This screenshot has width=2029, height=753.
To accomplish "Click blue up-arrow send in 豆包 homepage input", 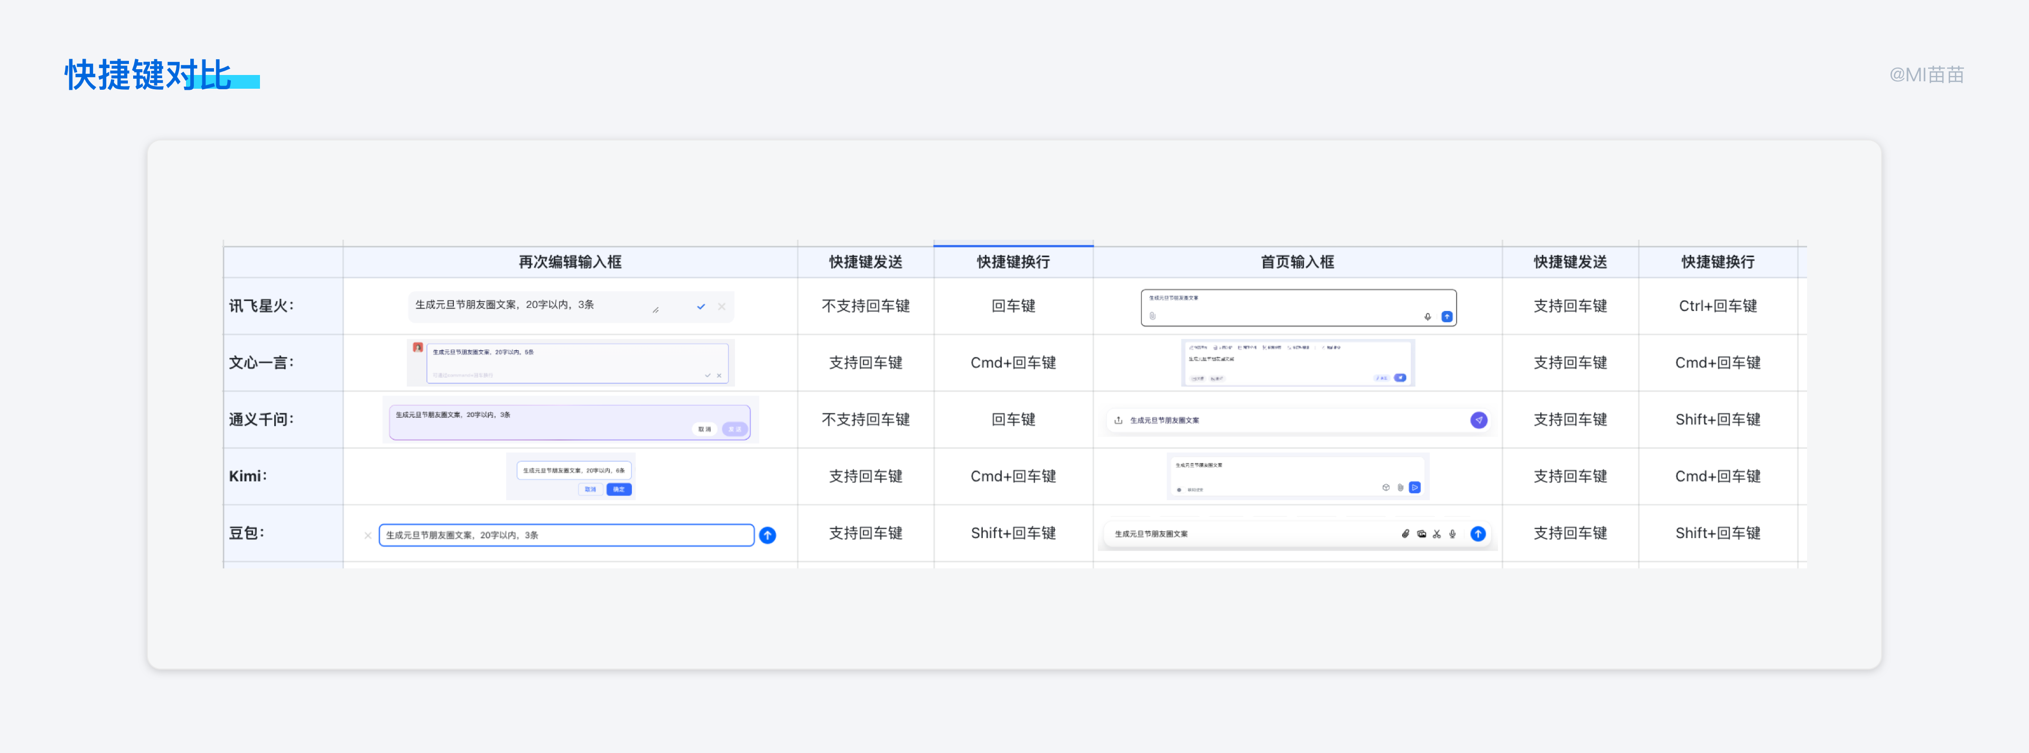I will (1478, 533).
